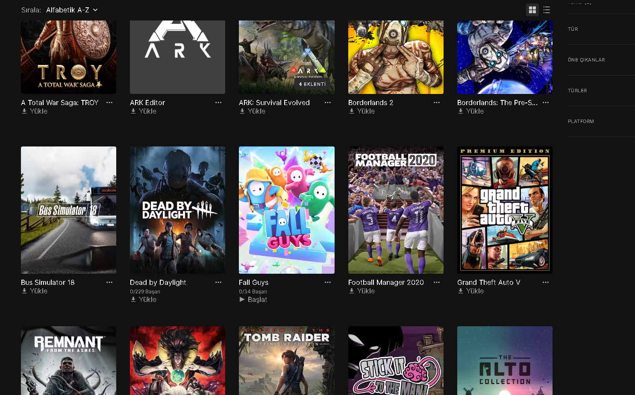Click the 4 EKLENTİ badge on ARK

[x=312, y=84]
